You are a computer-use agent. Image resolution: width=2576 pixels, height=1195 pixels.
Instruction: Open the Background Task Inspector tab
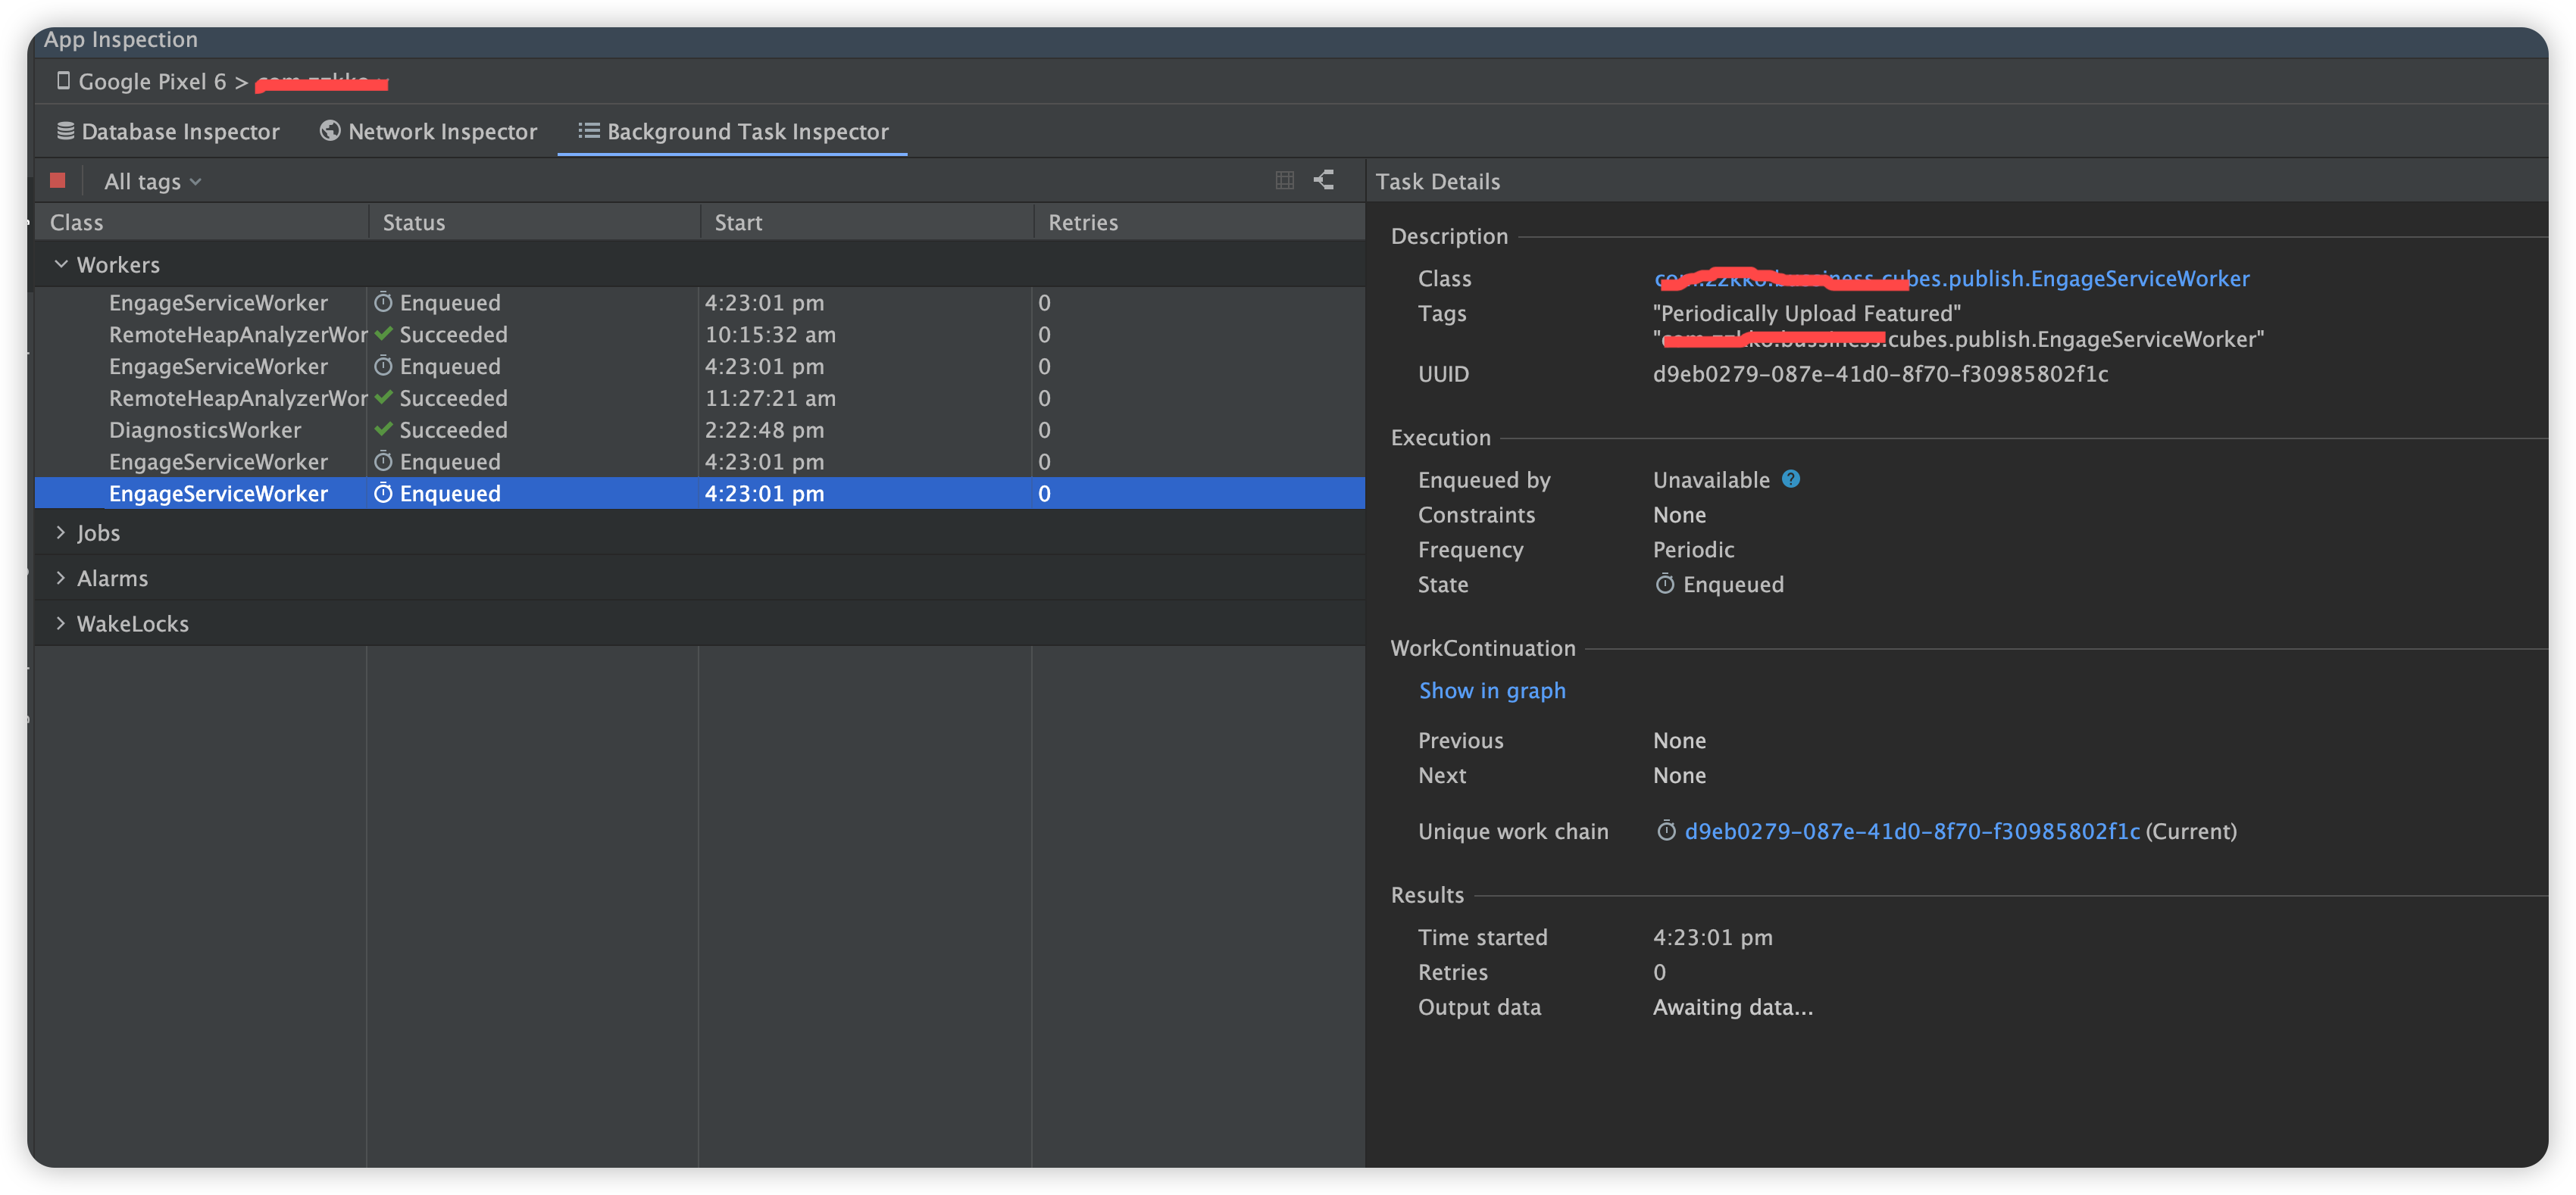pos(733,132)
